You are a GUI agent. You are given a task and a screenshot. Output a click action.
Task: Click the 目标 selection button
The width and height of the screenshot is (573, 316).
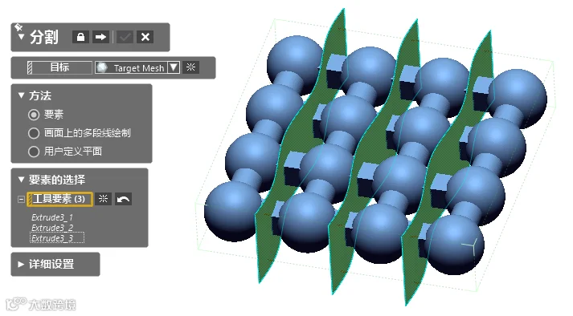pos(59,67)
